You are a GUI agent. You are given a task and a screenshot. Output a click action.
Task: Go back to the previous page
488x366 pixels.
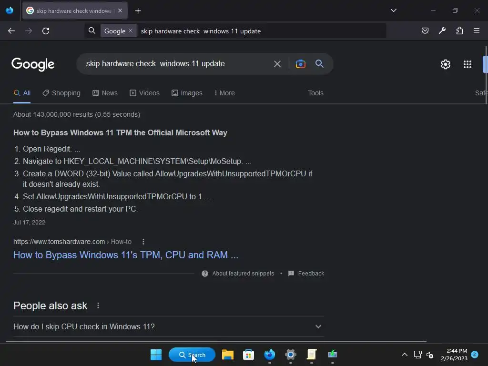[11, 31]
